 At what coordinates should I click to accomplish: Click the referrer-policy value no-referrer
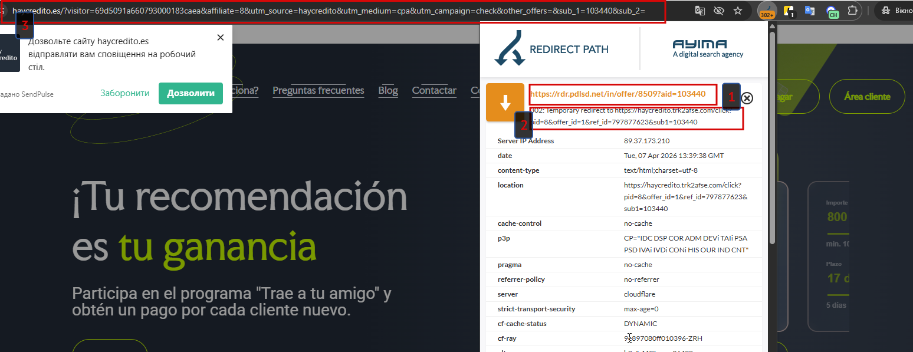pyautogui.click(x=642, y=279)
